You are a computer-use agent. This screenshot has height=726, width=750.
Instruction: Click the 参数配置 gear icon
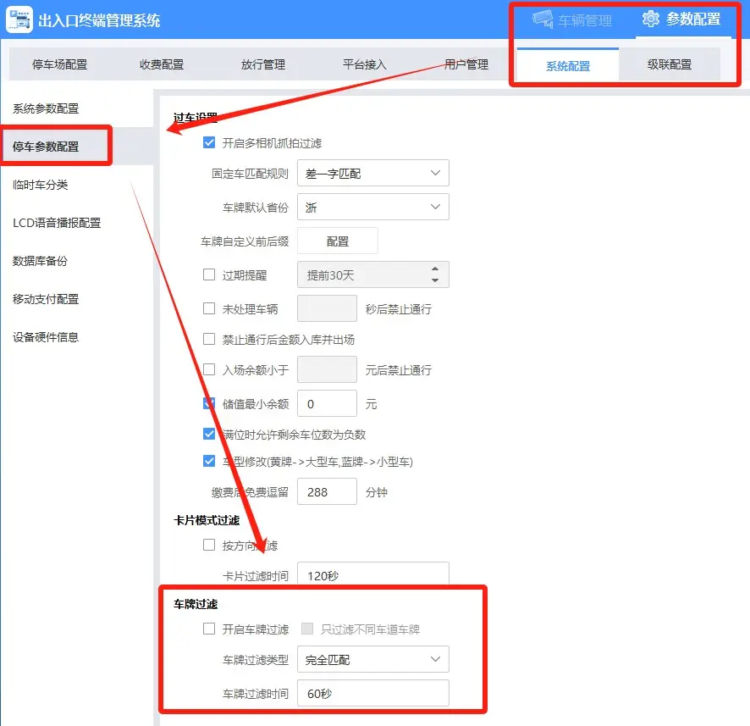tap(650, 19)
